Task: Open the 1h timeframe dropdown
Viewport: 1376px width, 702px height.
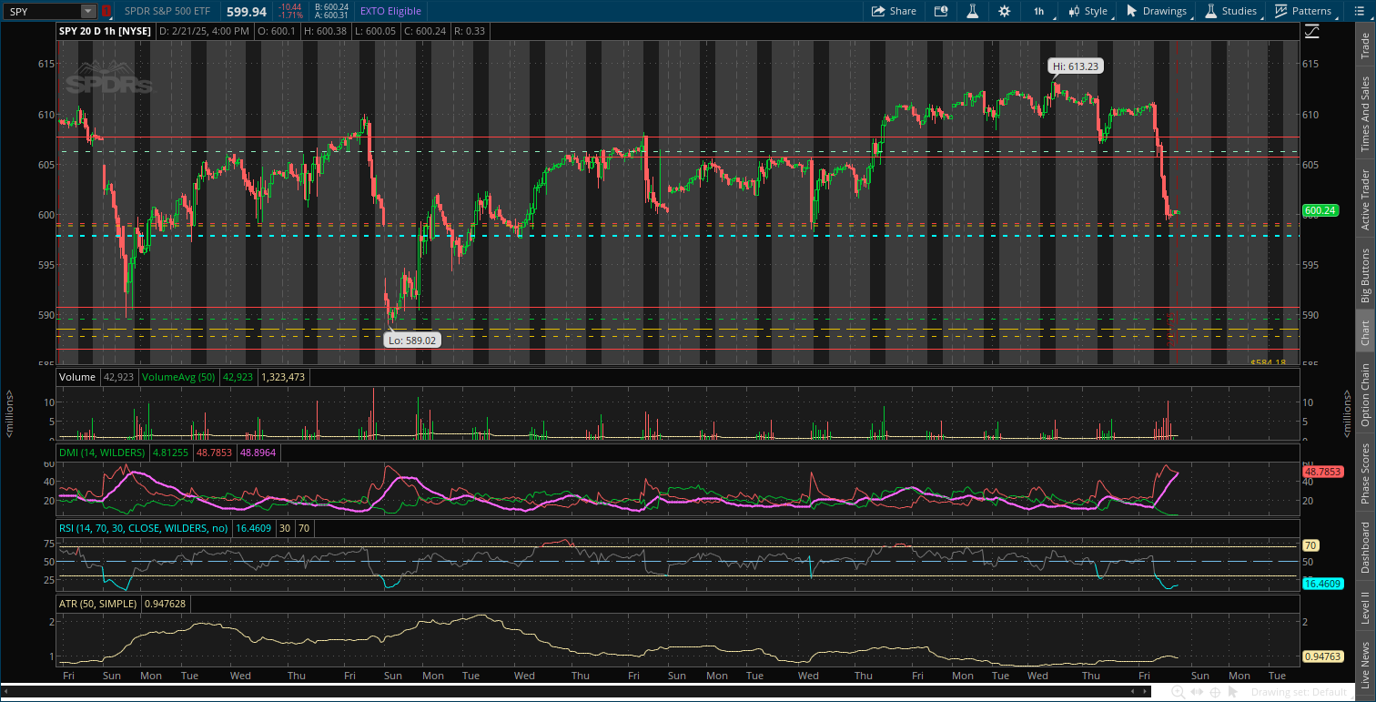Action: click(x=1038, y=11)
